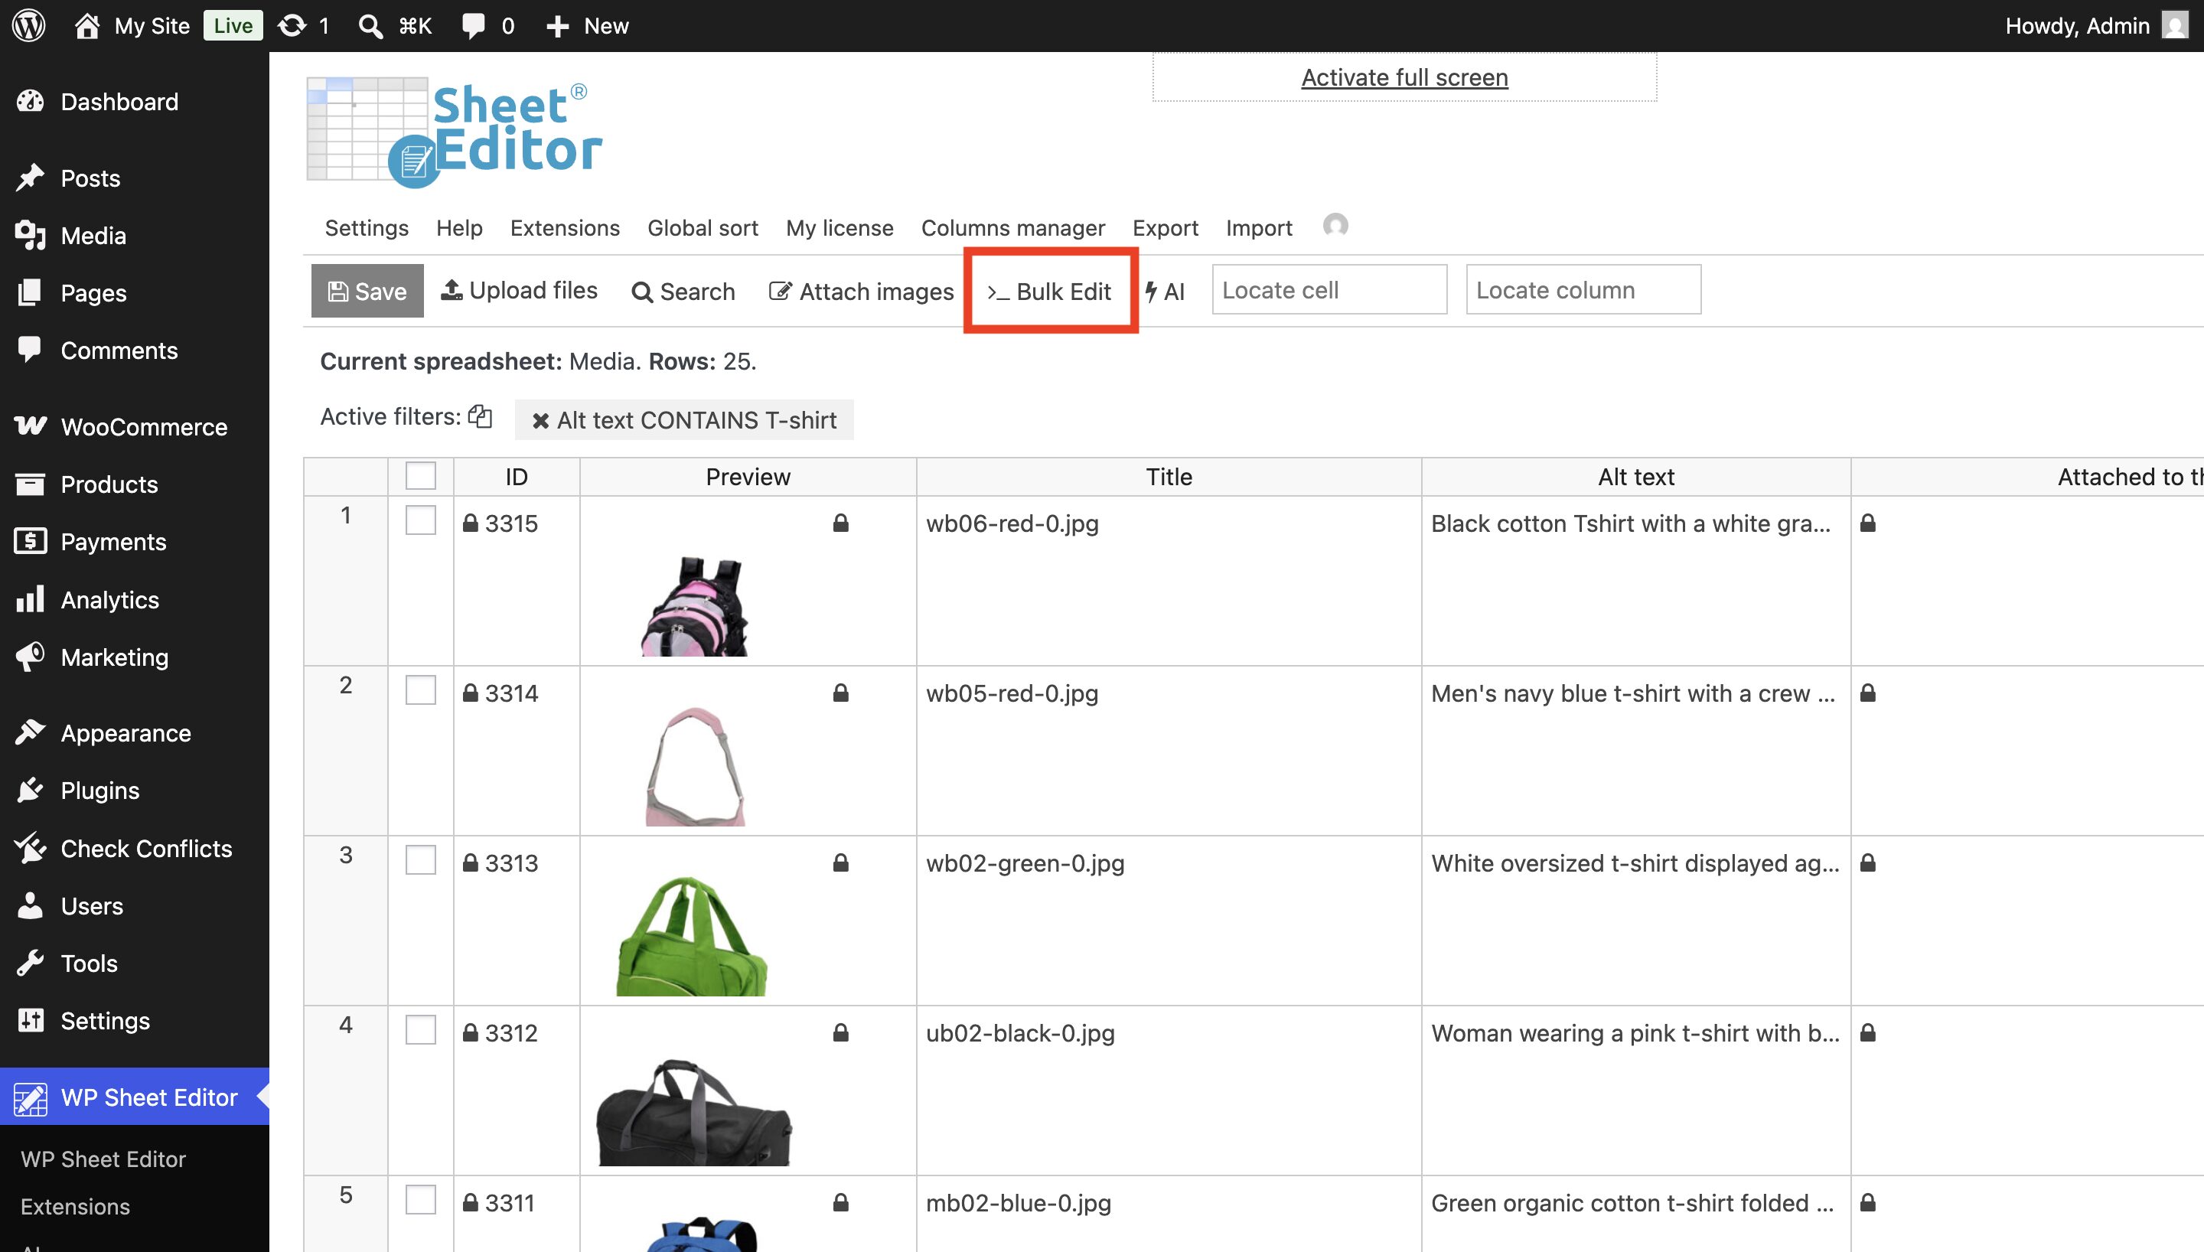Click Upload files button
This screenshot has height=1252, width=2204.
pos(519,291)
